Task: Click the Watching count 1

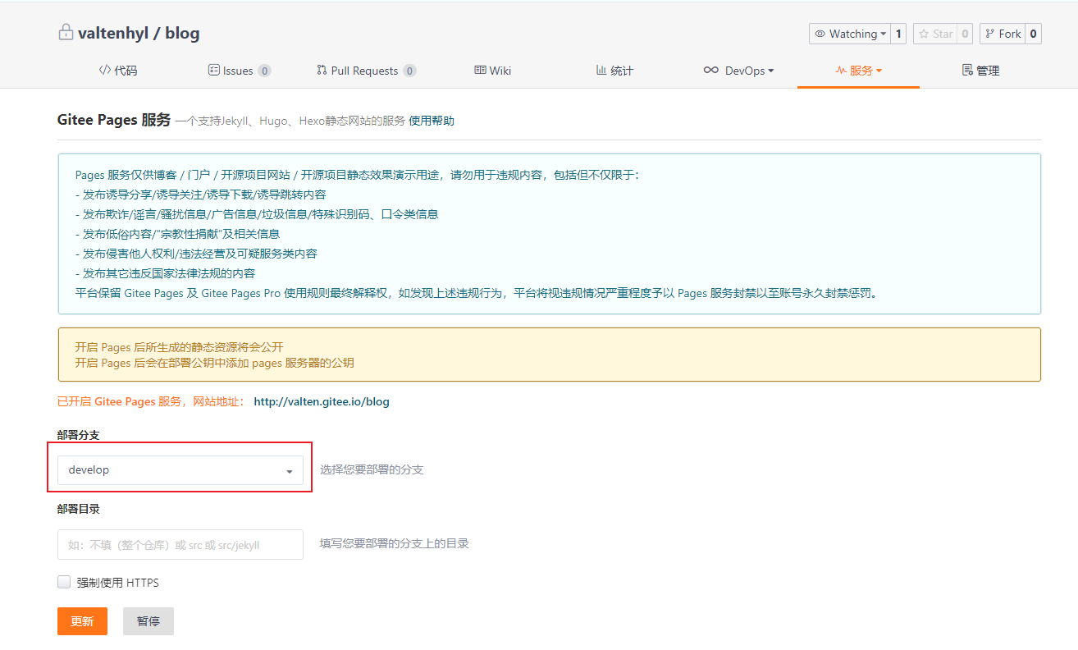Action: pyautogui.click(x=898, y=34)
